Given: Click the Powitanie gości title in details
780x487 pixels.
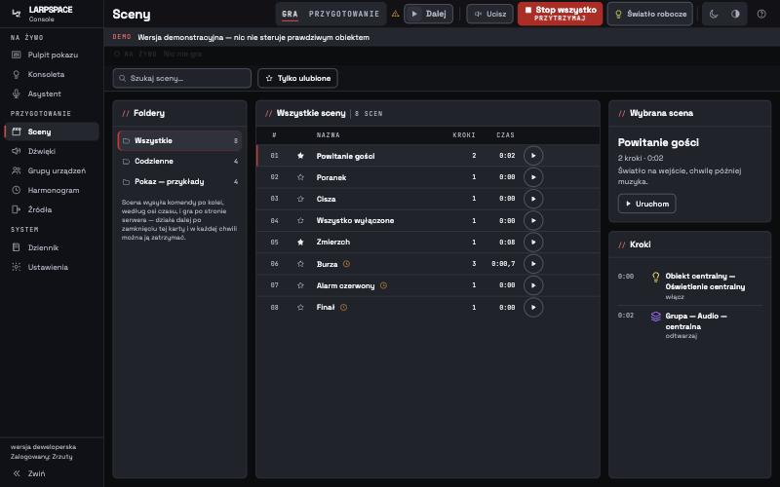Looking at the screenshot, I should click(x=658, y=142).
